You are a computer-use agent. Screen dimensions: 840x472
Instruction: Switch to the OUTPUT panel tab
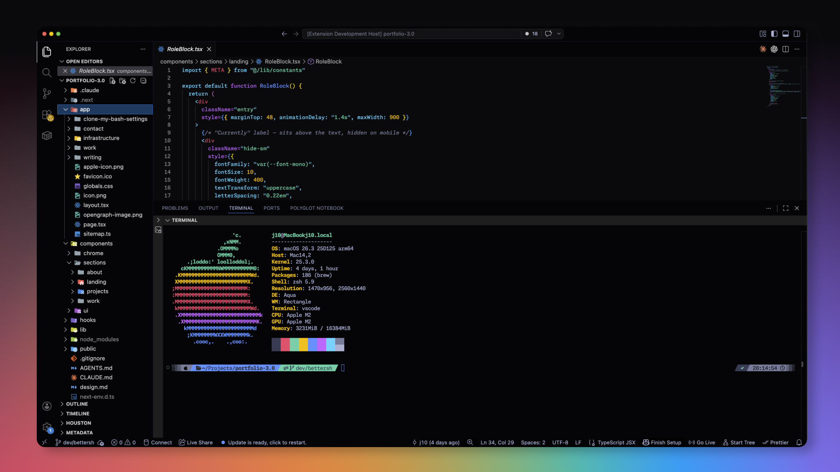pos(208,208)
